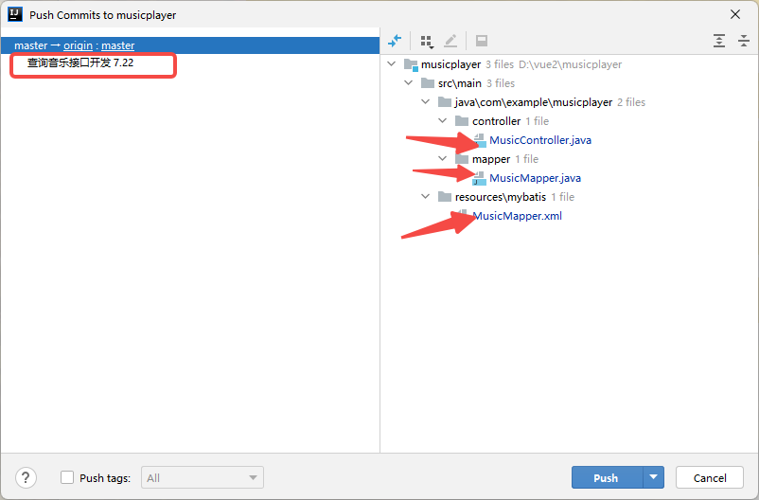759x500 pixels.
Task: Click the Show Diff toolbar icon
Action: (395, 41)
